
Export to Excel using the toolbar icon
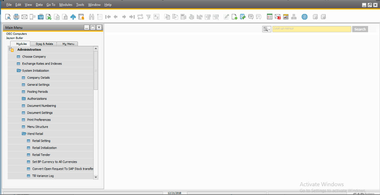49,17
